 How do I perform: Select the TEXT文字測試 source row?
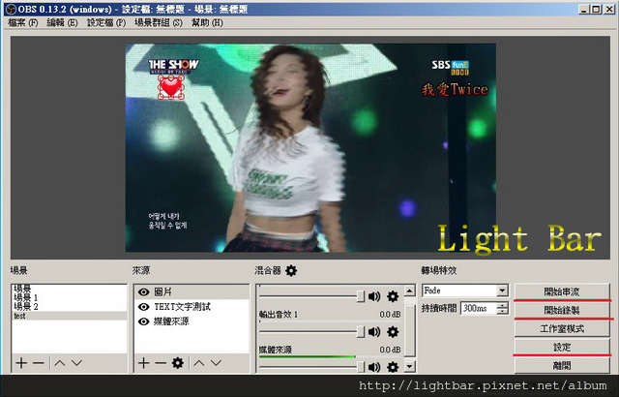click(192, 307)
